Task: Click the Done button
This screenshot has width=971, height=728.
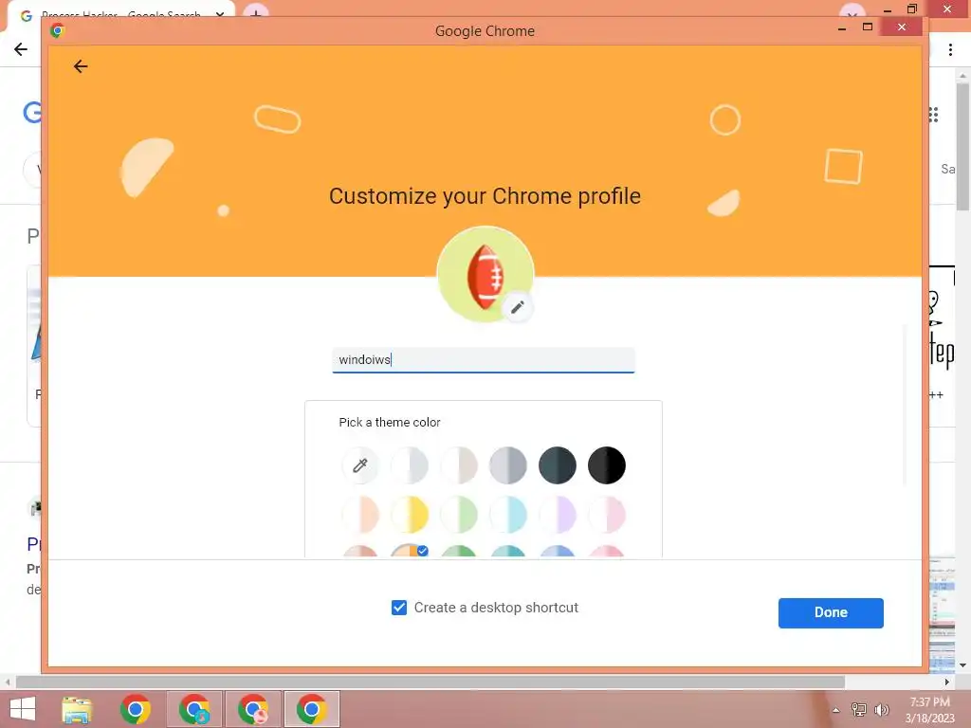Action: click(831, 613)
